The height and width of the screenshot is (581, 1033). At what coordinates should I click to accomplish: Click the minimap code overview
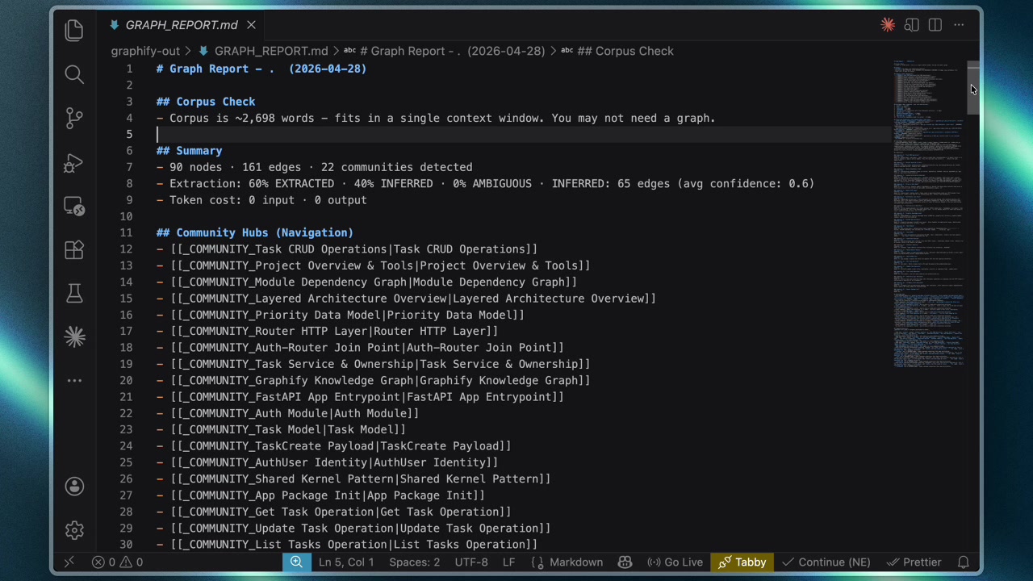tap(928, 214)
